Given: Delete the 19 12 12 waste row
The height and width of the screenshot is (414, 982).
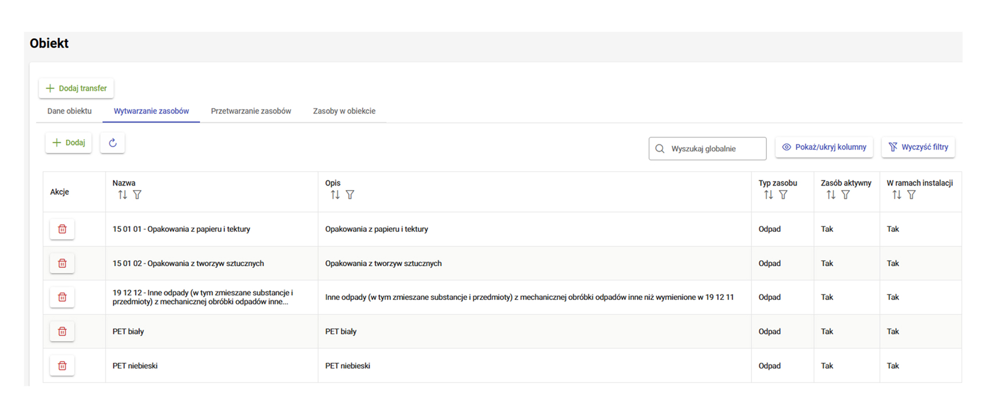Looking at the screenshot, I should coord(62,297).
